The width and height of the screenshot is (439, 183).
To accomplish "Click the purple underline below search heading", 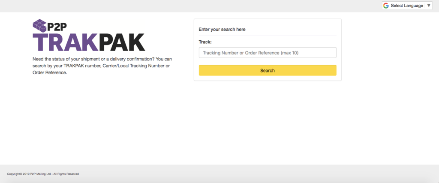I will 268,35.
